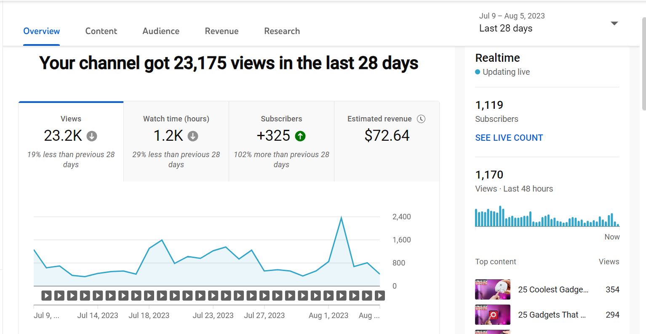Click the clock icon beside Estimated revenue
The width and height of the screenshot is (646, 334).
pyautogui.click(x=421, y=119)
